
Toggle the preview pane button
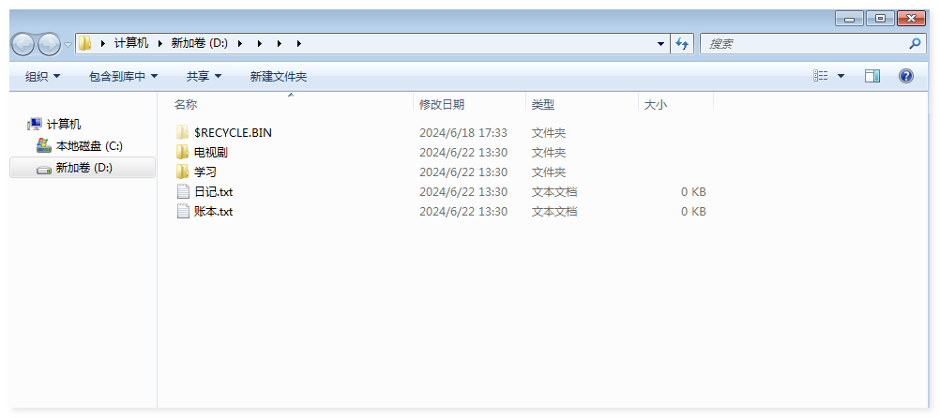pos(872,76)
